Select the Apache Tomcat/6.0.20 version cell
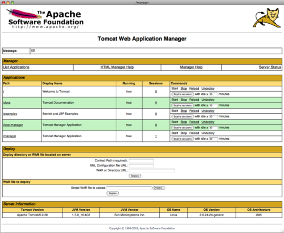The height and width of the screenshot is (233, 284). 33,215
